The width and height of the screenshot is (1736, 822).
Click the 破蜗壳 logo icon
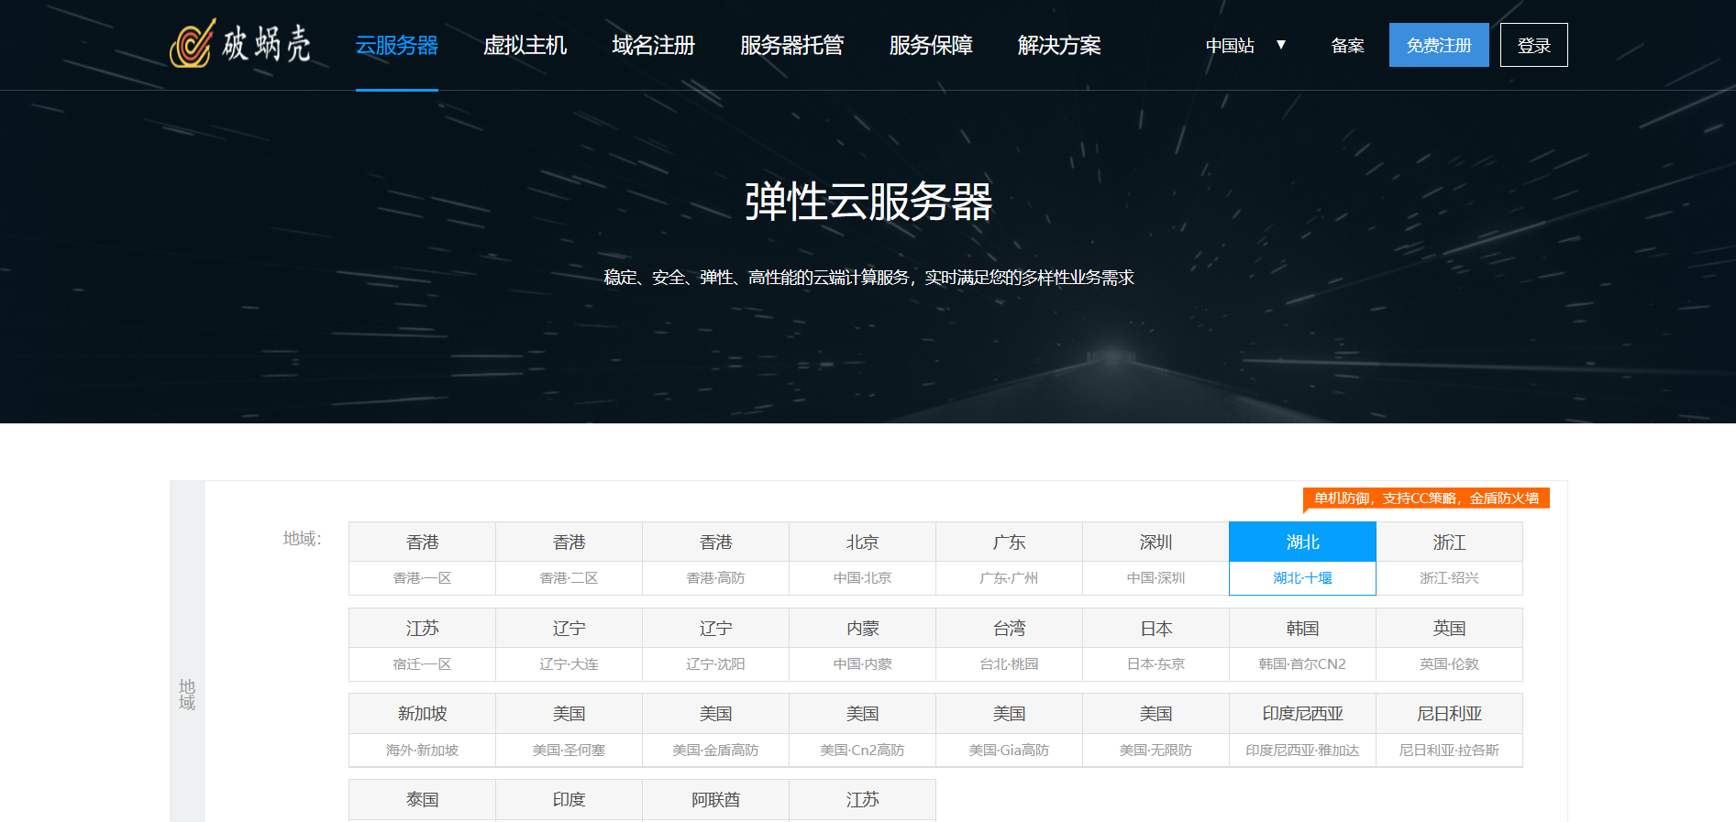pyautogui.click(x=193, y=44)
